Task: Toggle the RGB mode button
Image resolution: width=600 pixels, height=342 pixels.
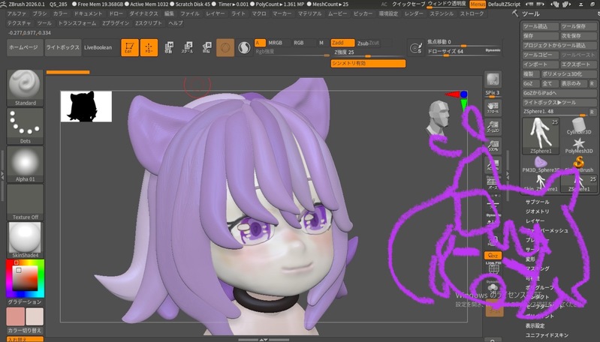Action: tap(299, 43)
